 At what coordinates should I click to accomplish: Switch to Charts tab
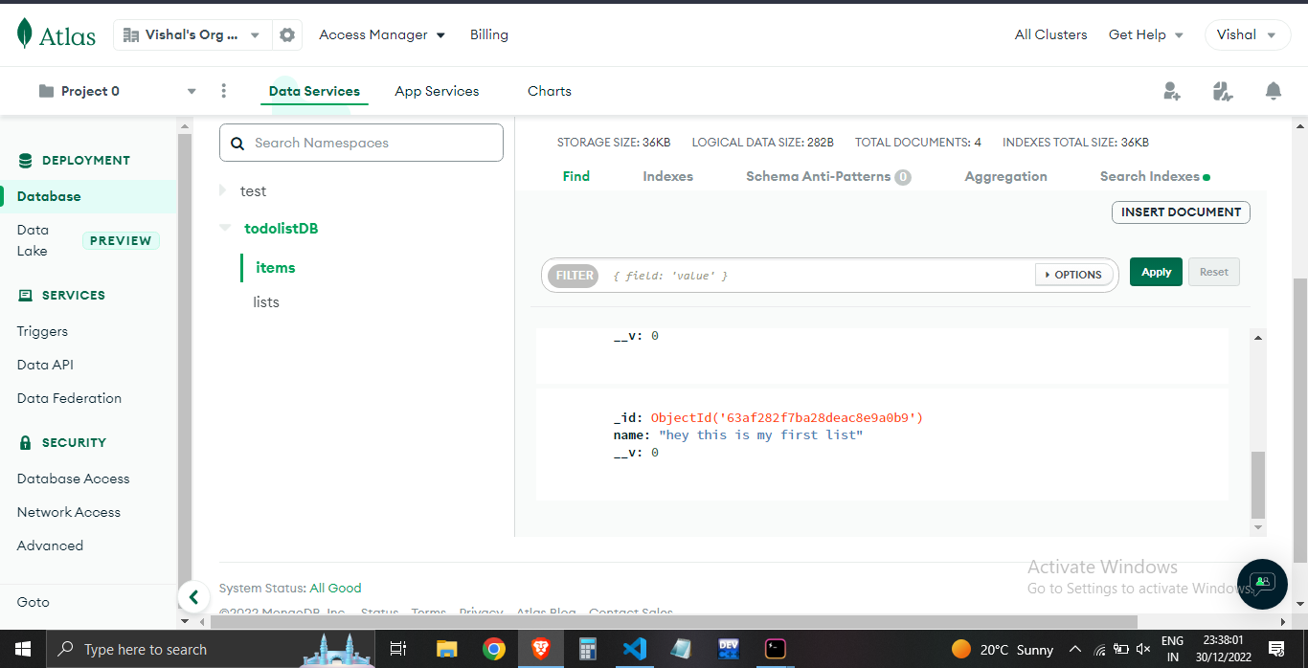click(550, 91)
